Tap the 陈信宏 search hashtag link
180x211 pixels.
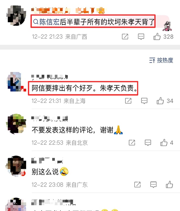[x=46, y=22]
